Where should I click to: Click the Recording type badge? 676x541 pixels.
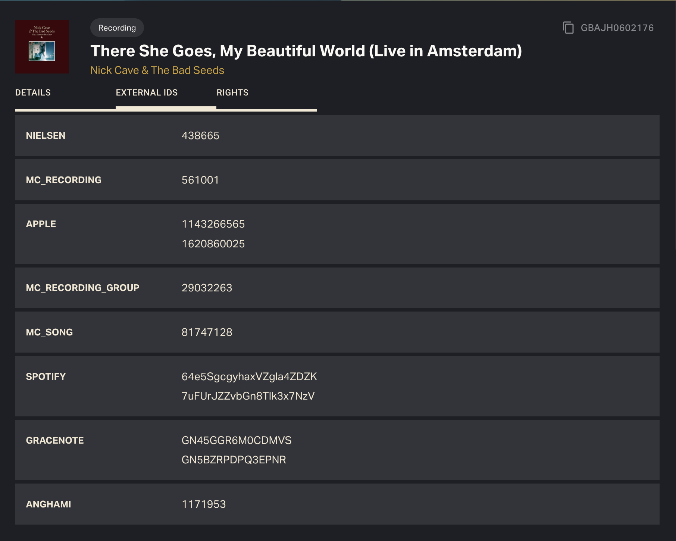(117, 28)
